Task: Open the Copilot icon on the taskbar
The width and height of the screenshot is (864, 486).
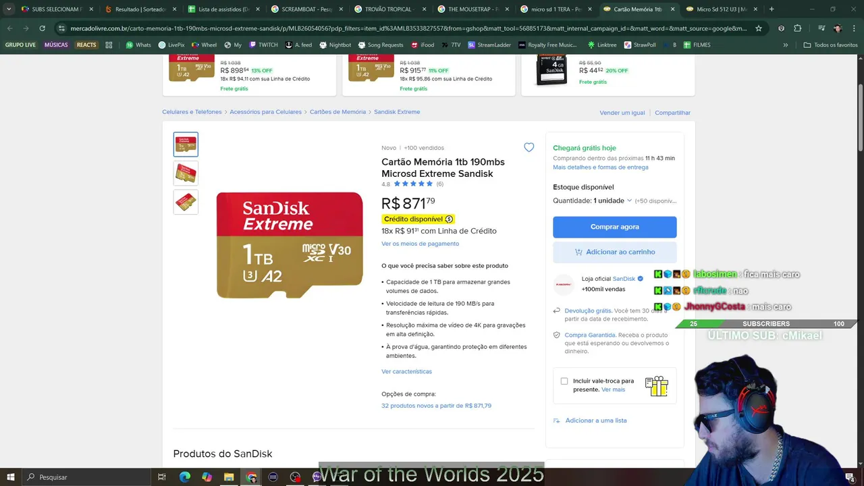Action: pos(207,477)
